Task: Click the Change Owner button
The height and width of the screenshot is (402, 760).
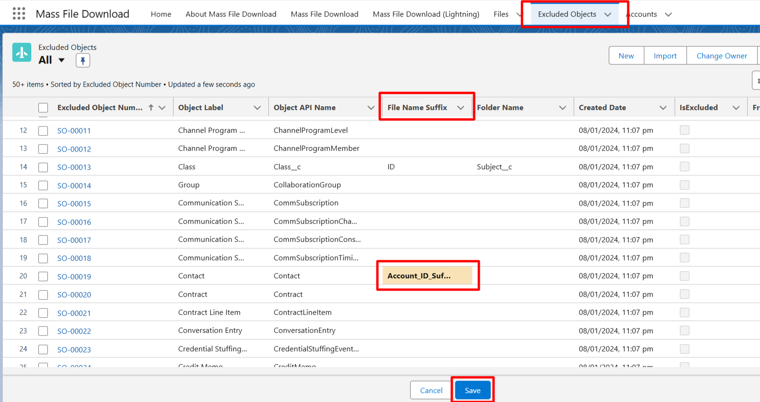Action: pos(722,55)
